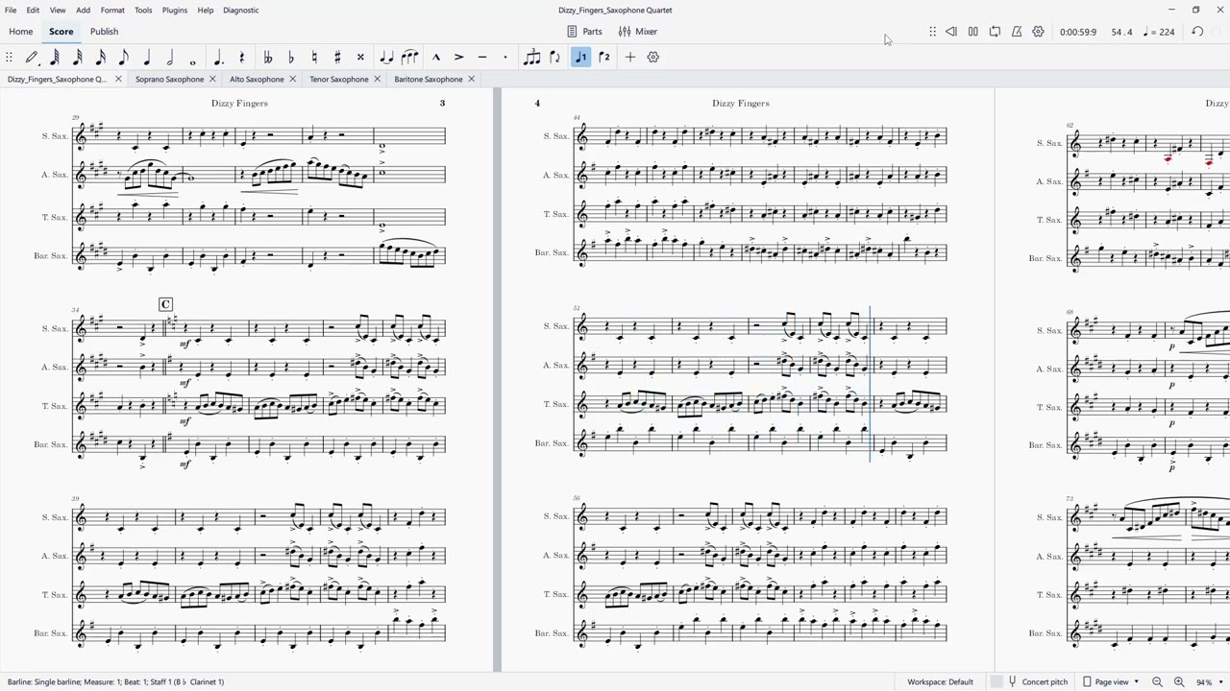Screen dimensions: 1230x691
Task: Select Voice 2
Action: click(604, 58)
